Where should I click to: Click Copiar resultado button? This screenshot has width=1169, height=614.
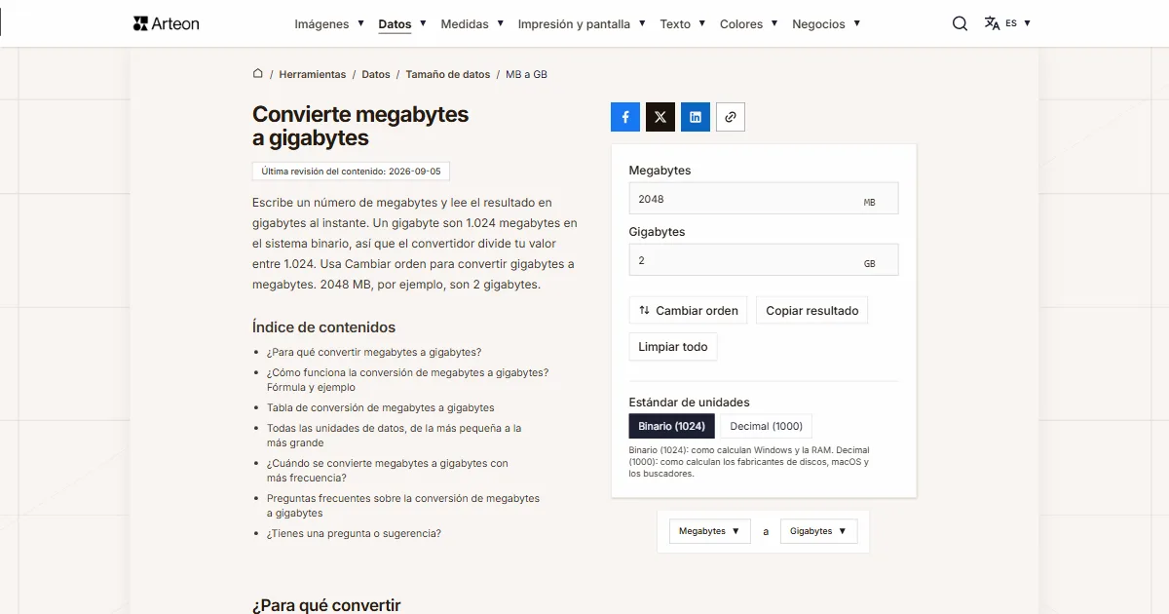tap(812, 311)
